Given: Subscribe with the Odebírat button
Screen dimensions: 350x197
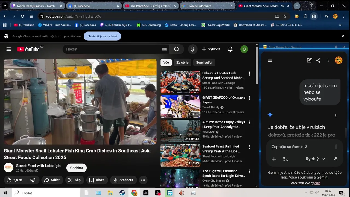Looking at the screenshot, I should click(77, 168).
